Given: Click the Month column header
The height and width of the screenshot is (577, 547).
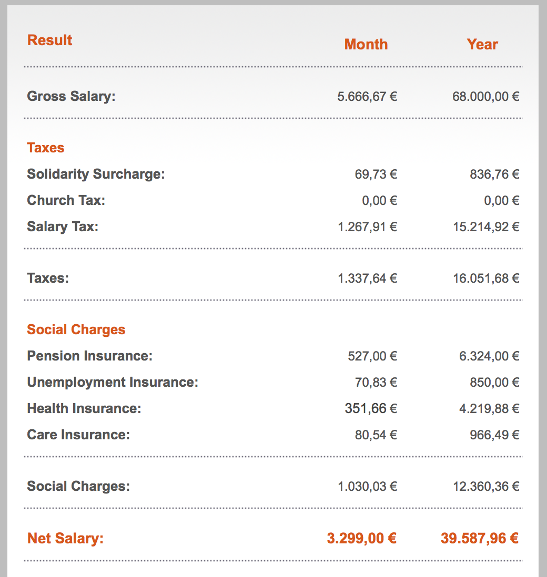Looking at the screenshot, I should 366,45.
